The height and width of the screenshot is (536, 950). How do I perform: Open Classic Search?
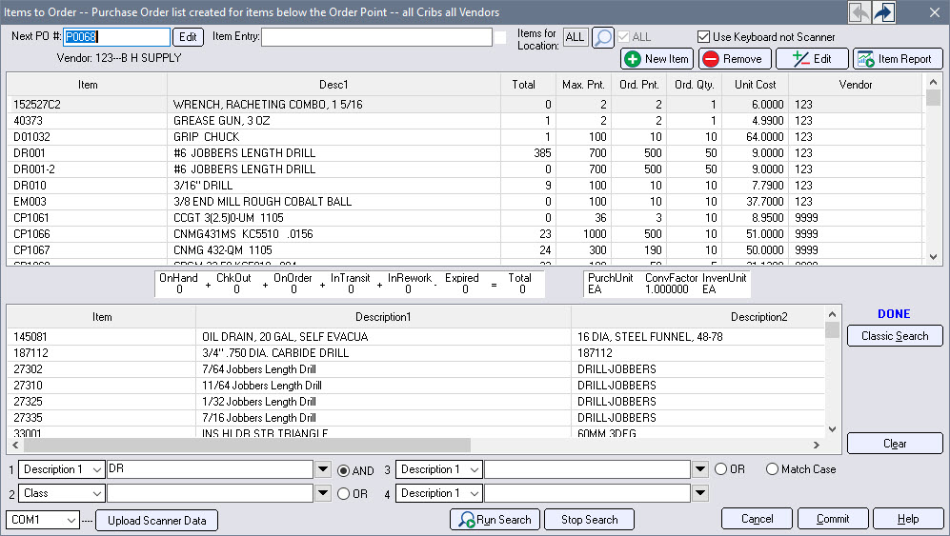tap(894, 336)
